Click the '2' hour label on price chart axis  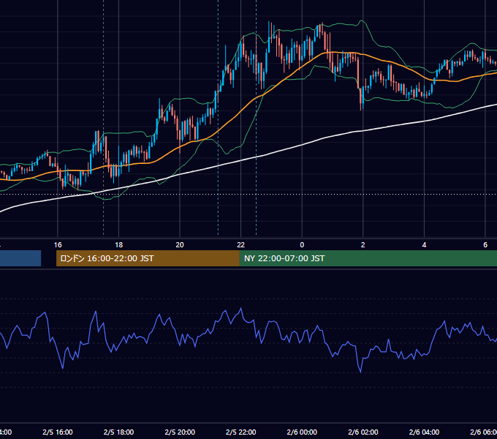(363, 245)
